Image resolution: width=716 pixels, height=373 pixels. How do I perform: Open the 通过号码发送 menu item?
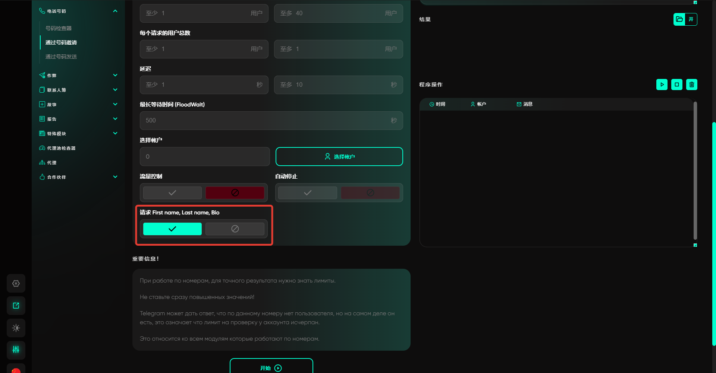[61, 57]
